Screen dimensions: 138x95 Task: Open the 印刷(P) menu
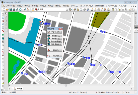point(35,6)
